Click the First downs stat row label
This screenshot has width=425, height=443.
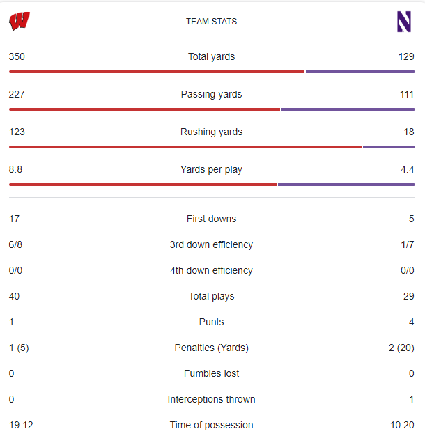pos(211,219)
